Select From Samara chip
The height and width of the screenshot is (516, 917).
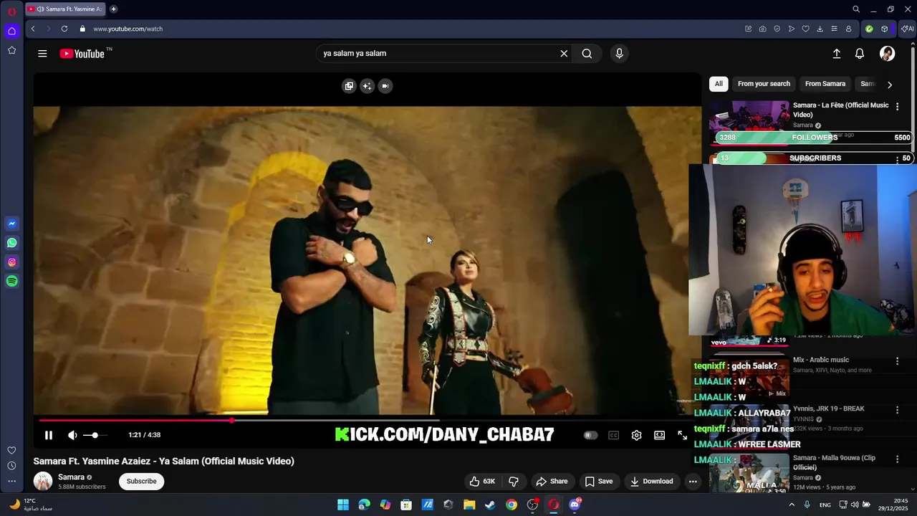825,84
